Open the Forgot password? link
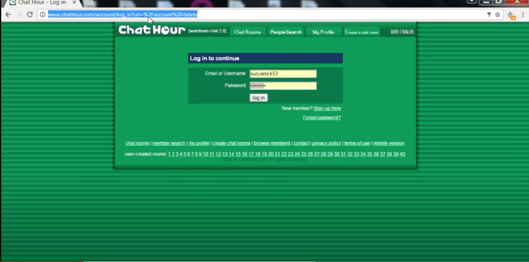 click(322, 118)
